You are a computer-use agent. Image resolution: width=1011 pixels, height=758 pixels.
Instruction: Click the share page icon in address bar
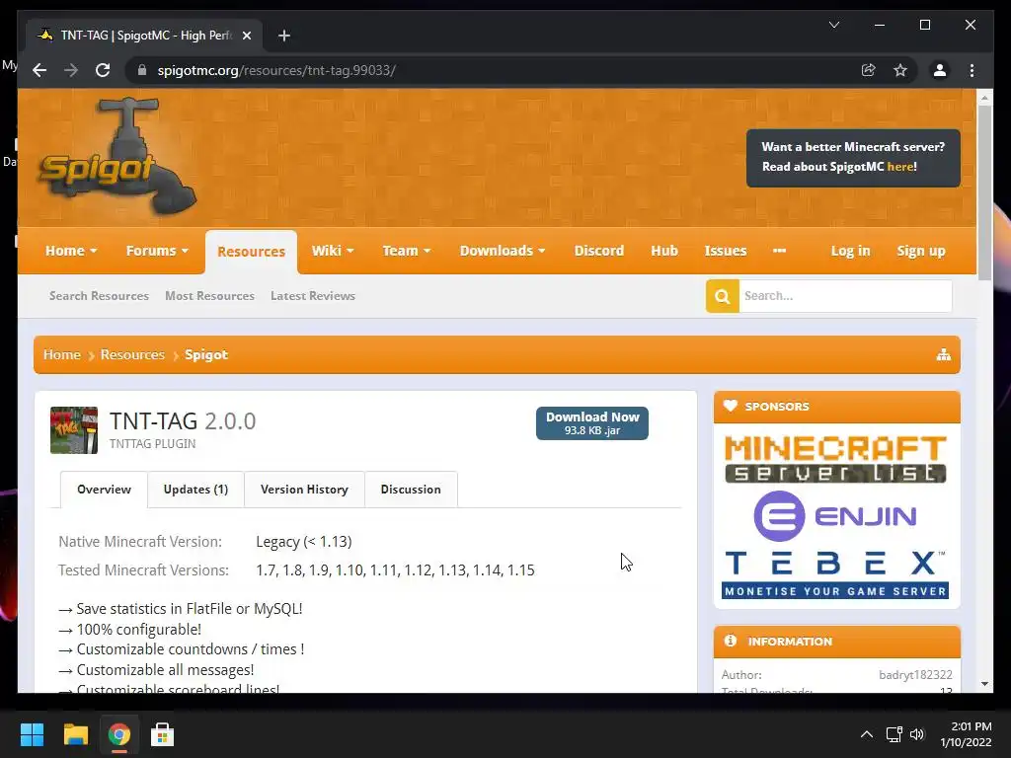(x=869, y=70)
